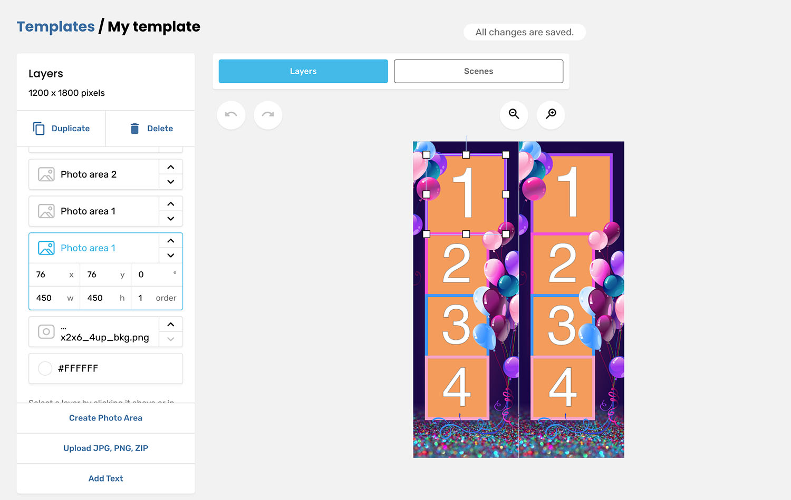791x500 pixels.
Task: Move selected Photo area 1 layer down
Action: pyautogui.click(x=171, y=256)
